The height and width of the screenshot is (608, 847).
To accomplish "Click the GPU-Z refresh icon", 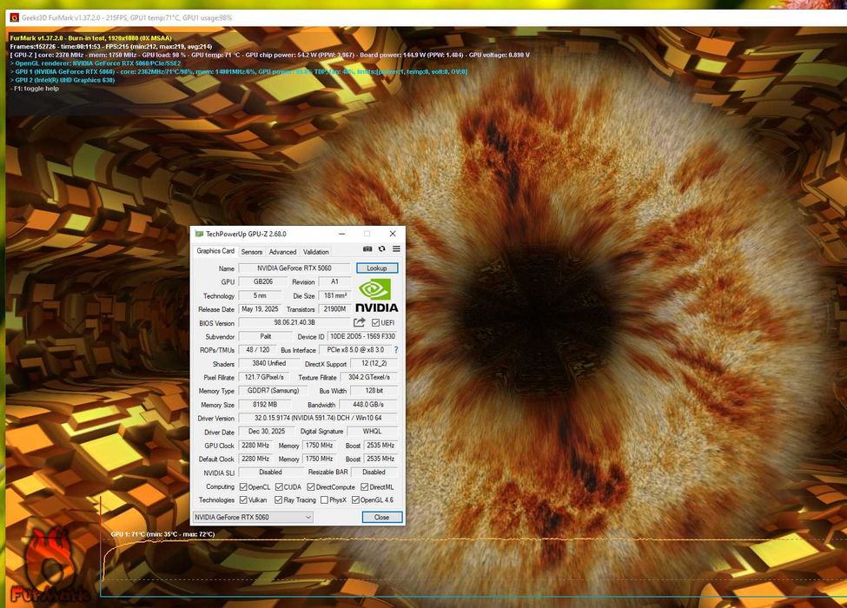I will tap(381, 249).
